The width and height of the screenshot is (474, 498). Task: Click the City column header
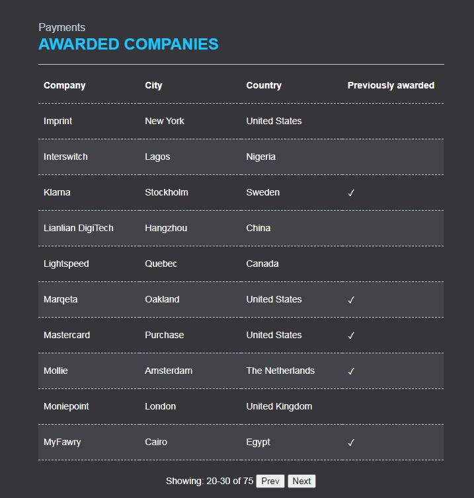pyautogui.click(x=153, y=85)
